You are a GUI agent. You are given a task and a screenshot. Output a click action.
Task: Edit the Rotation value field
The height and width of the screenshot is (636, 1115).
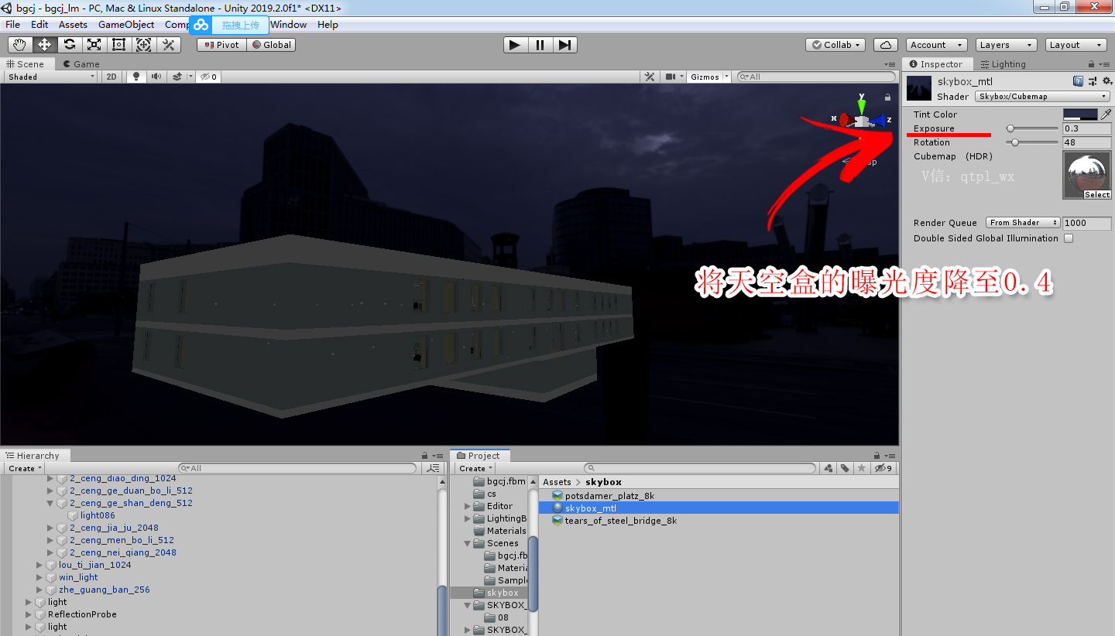1087,142
